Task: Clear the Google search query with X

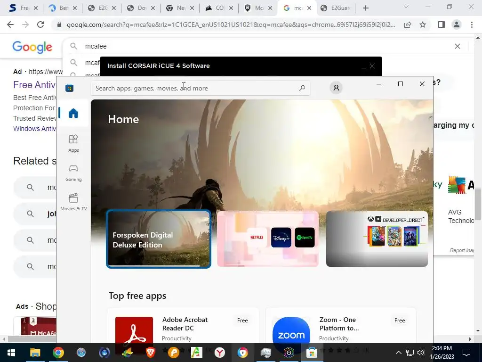Action: (x=458, y=46)
